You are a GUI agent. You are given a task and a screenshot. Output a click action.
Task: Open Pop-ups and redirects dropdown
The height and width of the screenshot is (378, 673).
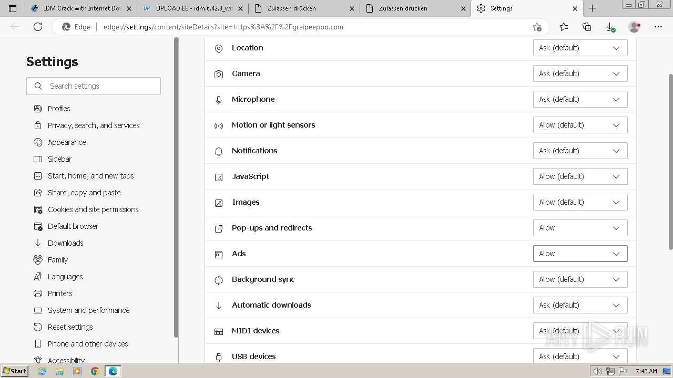coord(580,228)
